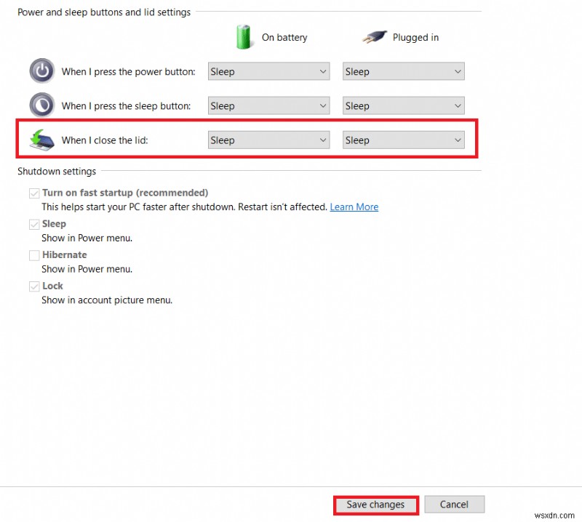Open the On battery dropdown for sleep button
This screenshot has width=582, height=522.
268,105
